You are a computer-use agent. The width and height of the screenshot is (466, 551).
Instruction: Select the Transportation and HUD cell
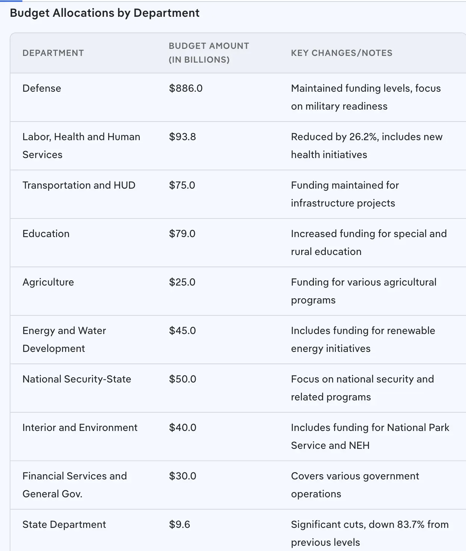click(x=79, y=185)
